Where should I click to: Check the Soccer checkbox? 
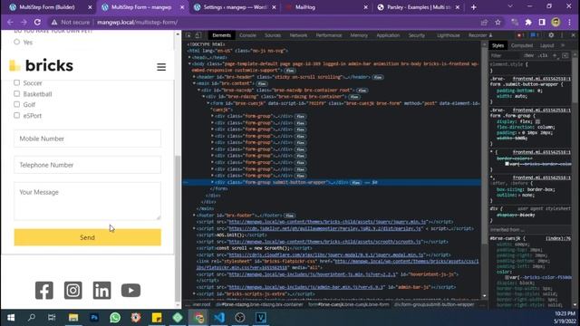click(x=16, y=82)
